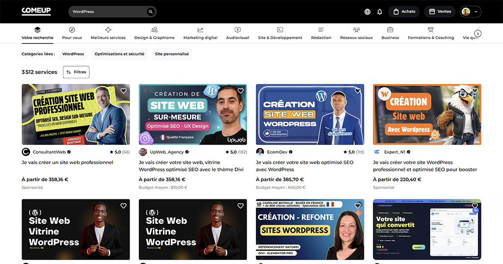Open Caroline Bataille sites WordPress thumbnail
The width and height of the screenshot is (503, 264).
tap(310, 229)
